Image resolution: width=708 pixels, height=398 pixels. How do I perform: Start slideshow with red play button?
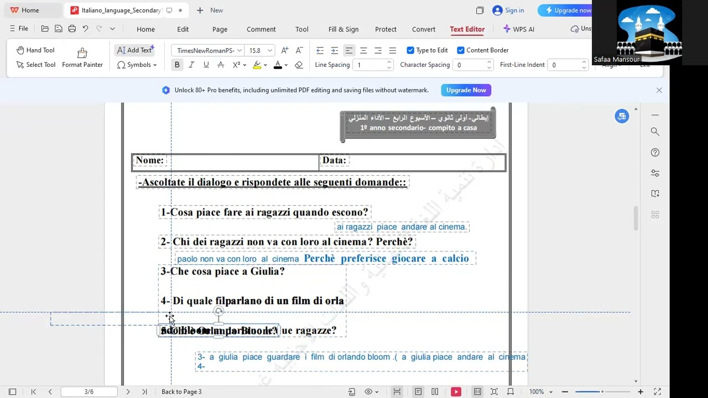[456, 391]
